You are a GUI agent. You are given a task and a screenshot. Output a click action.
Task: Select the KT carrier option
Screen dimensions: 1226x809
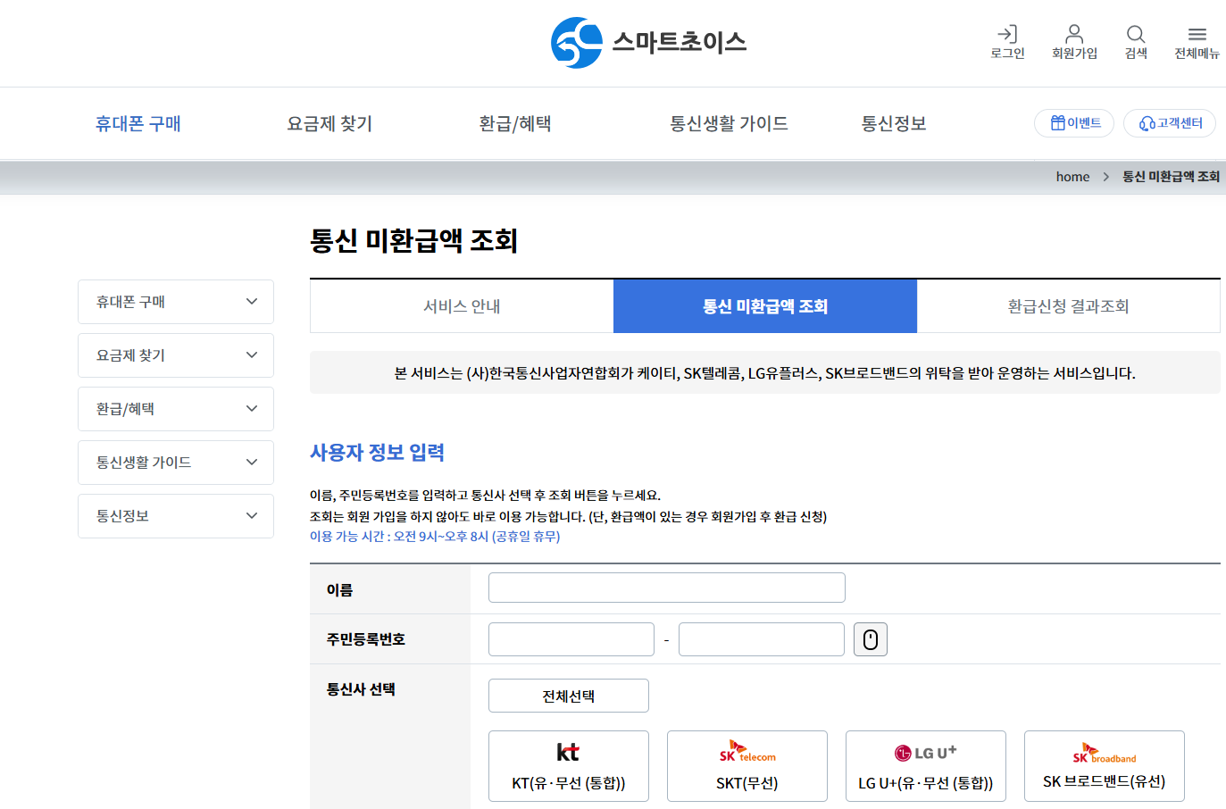(x=569, y=766)
